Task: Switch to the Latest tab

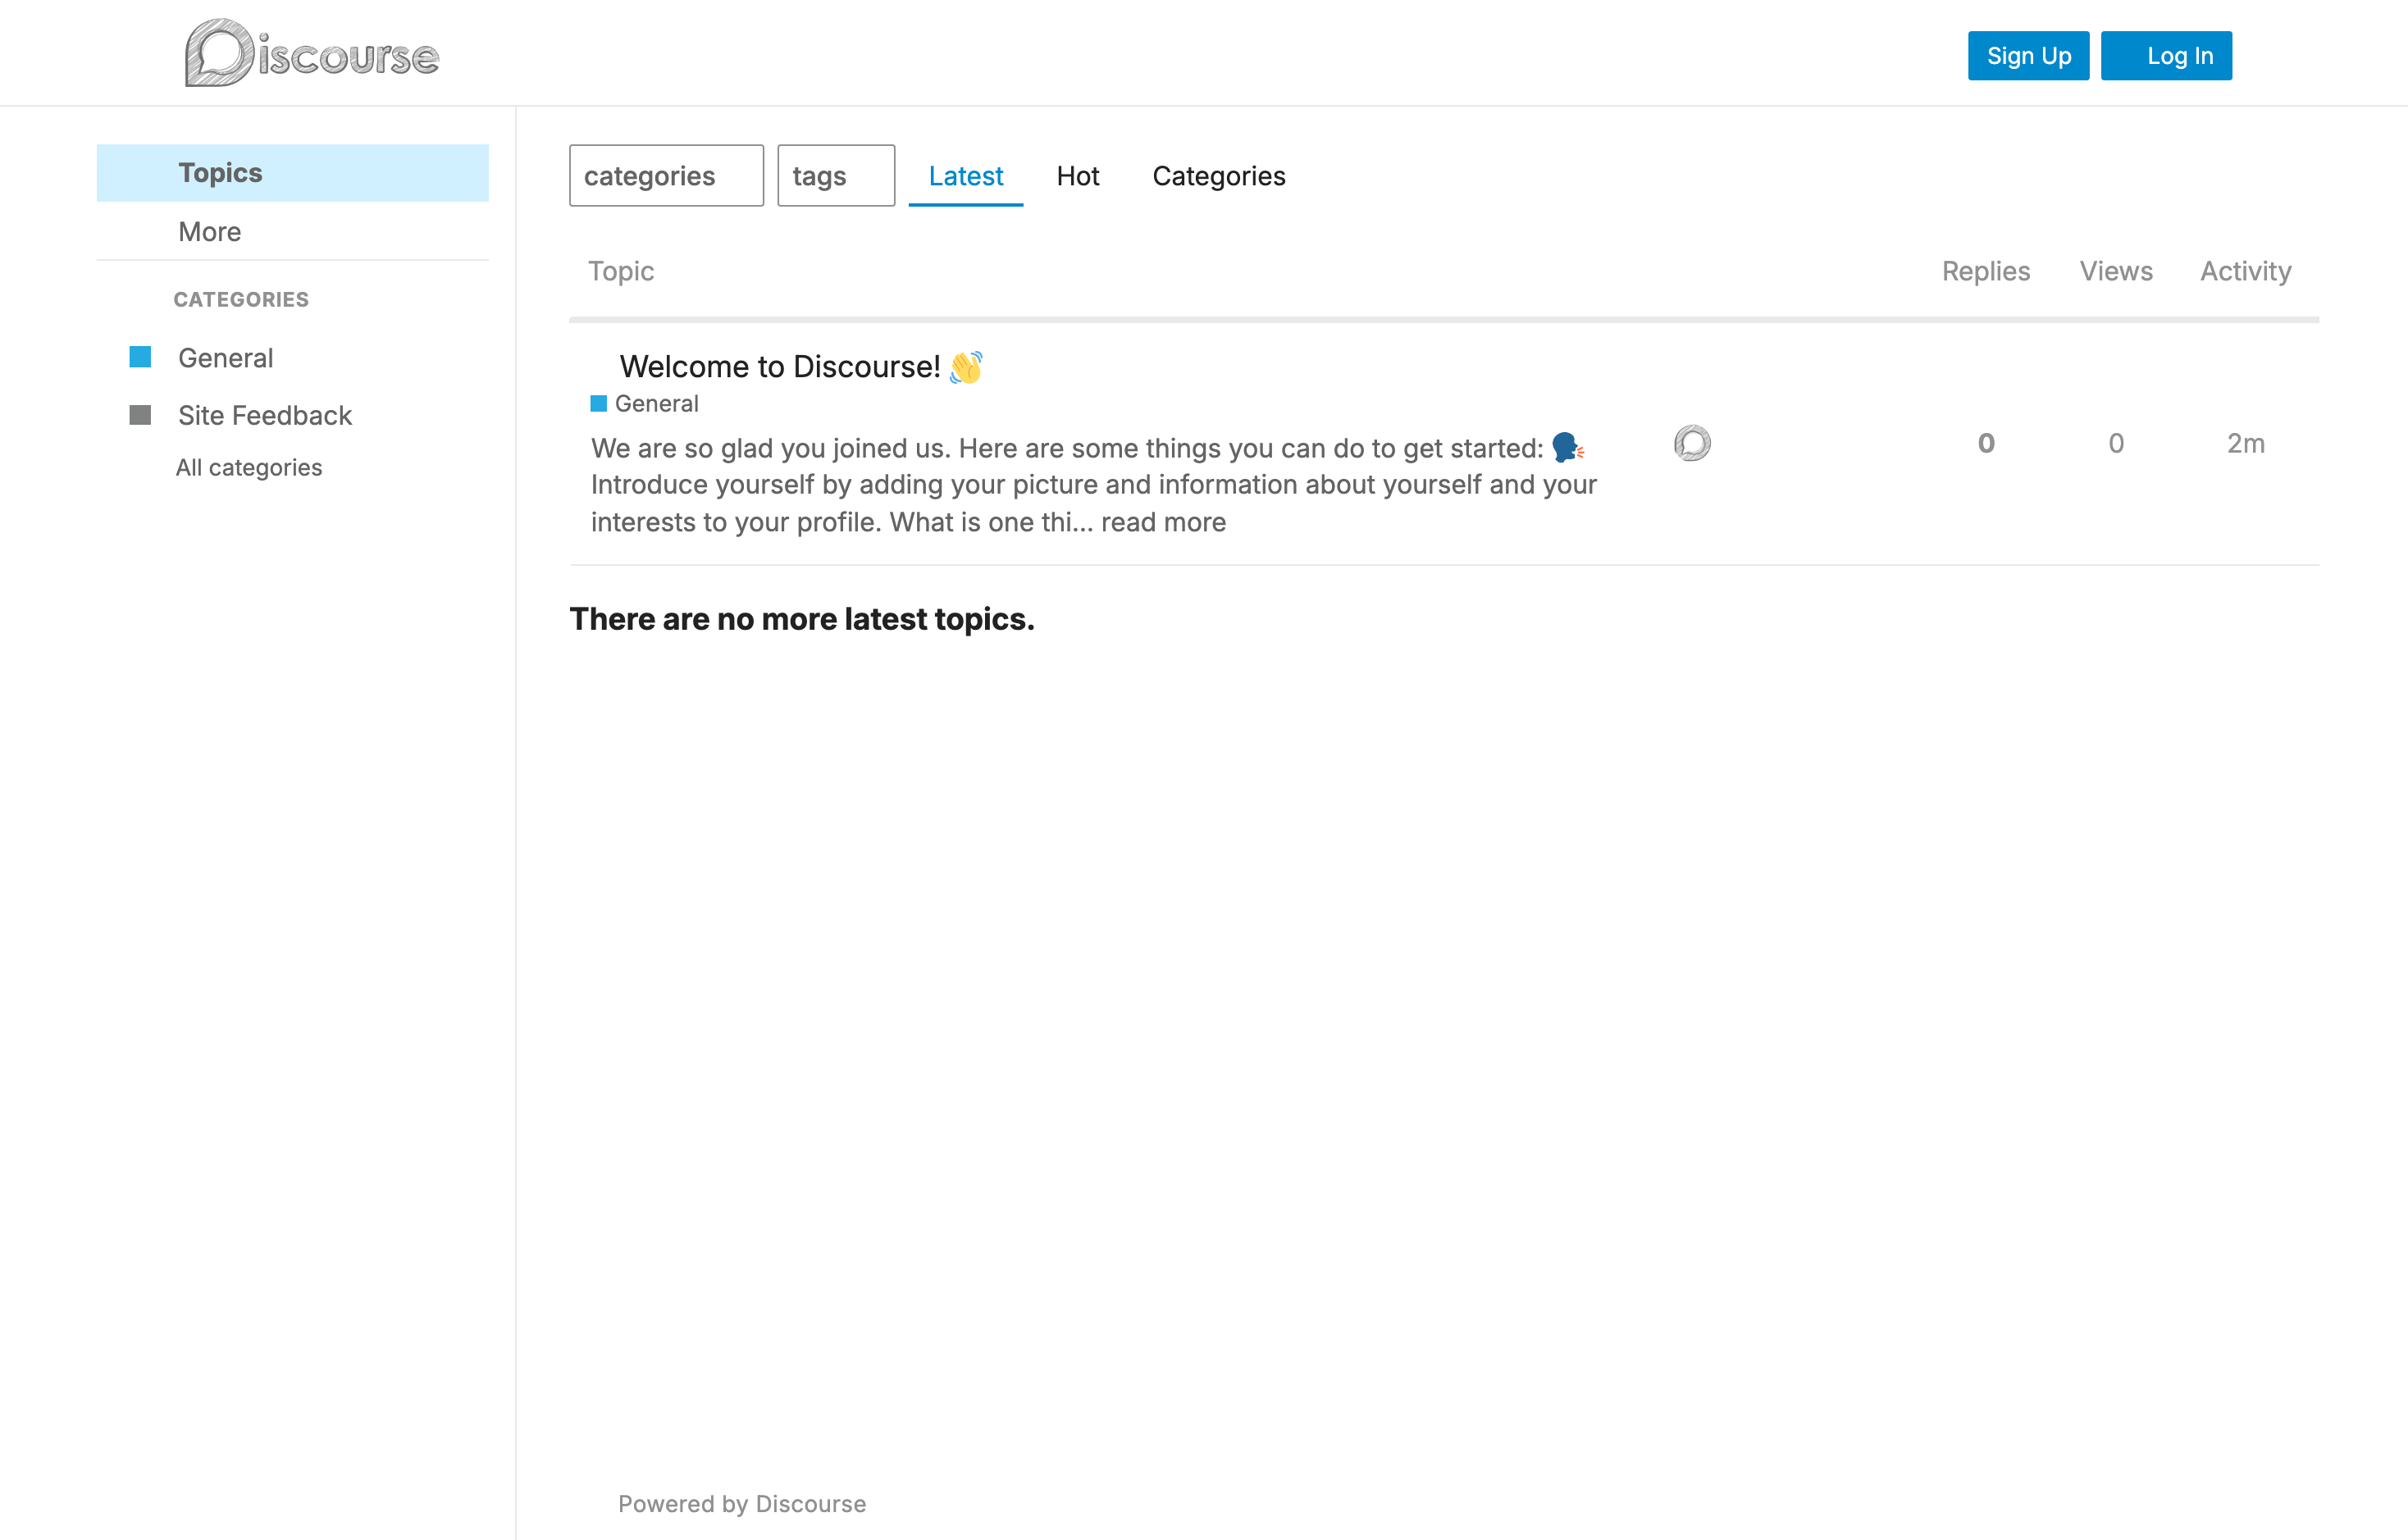Action: 965,176
